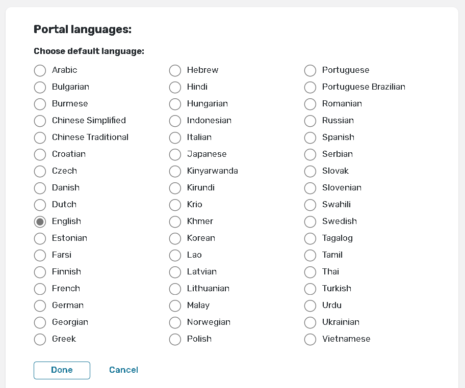
Task: Select the Greek language option
Action: (40, 339)
